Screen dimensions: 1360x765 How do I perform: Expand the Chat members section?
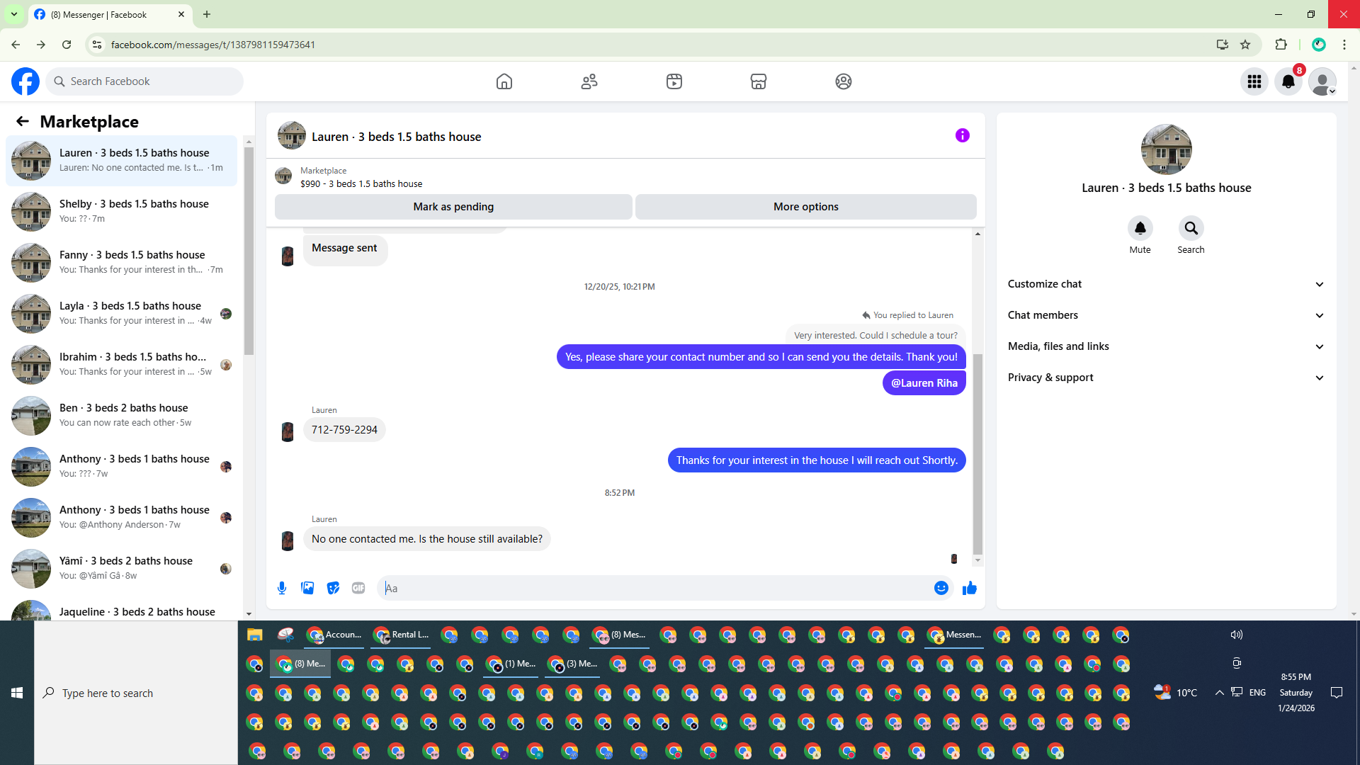[x=1165, y=315]
